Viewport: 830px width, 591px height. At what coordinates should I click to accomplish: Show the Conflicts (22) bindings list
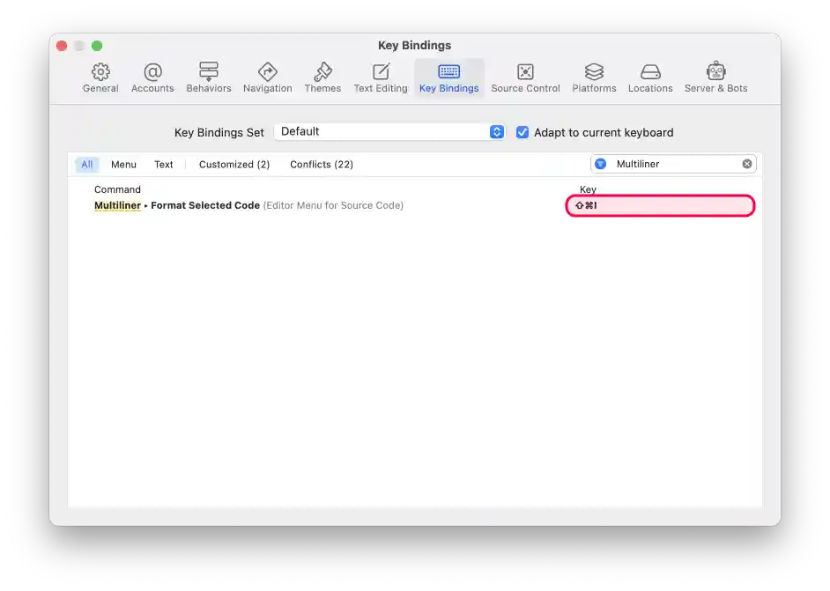tap(321, 164)
